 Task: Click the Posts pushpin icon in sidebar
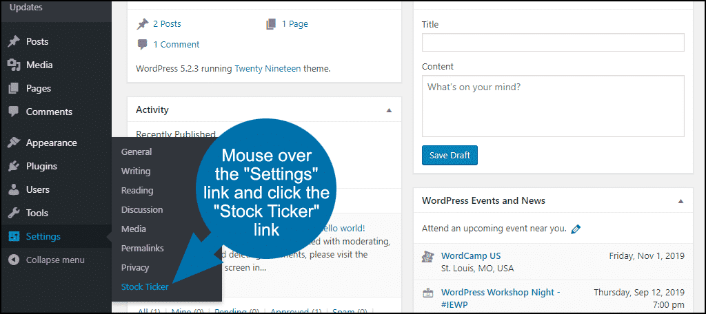click(14, 41)
